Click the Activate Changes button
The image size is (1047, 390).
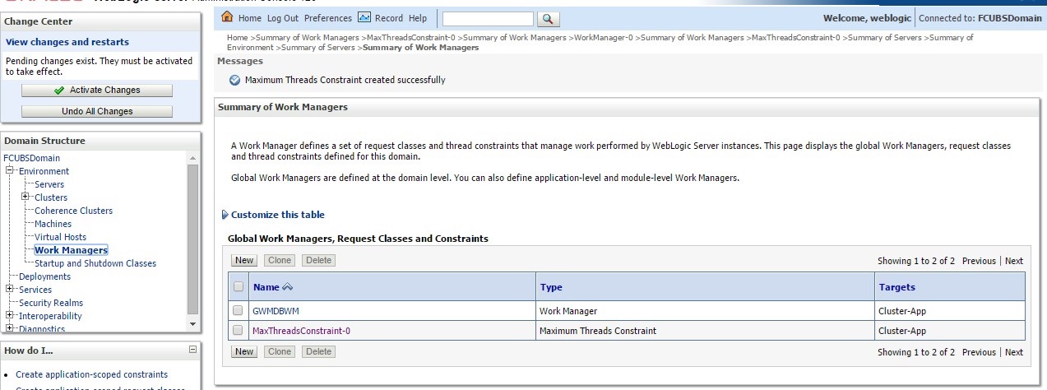click(97, 91)
